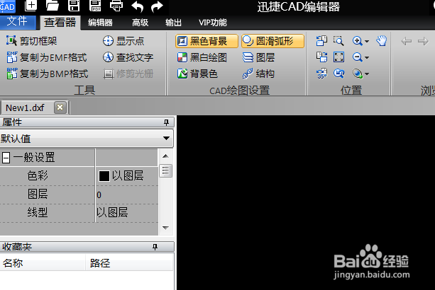Redo the last action
The width and height of the screenshot is (435, 290).
point(157,6)
